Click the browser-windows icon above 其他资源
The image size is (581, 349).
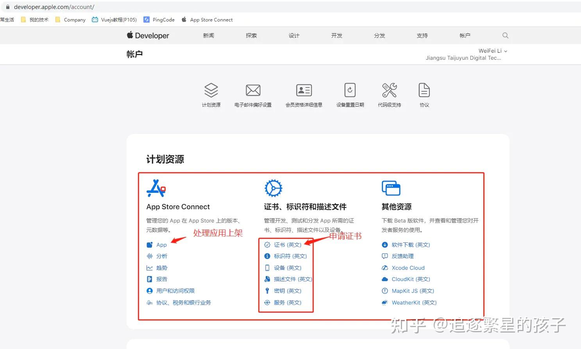click(x=391, y=188)
